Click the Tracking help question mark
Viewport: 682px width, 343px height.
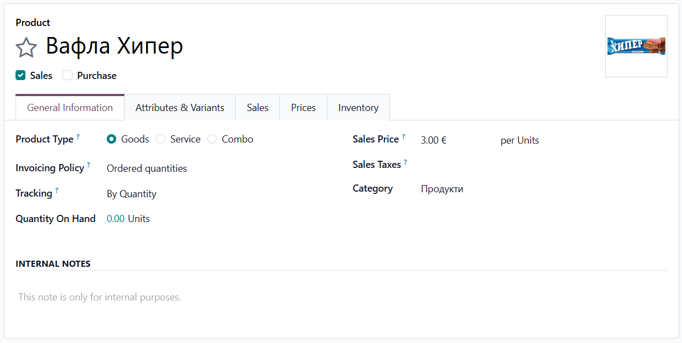point(56,191)
